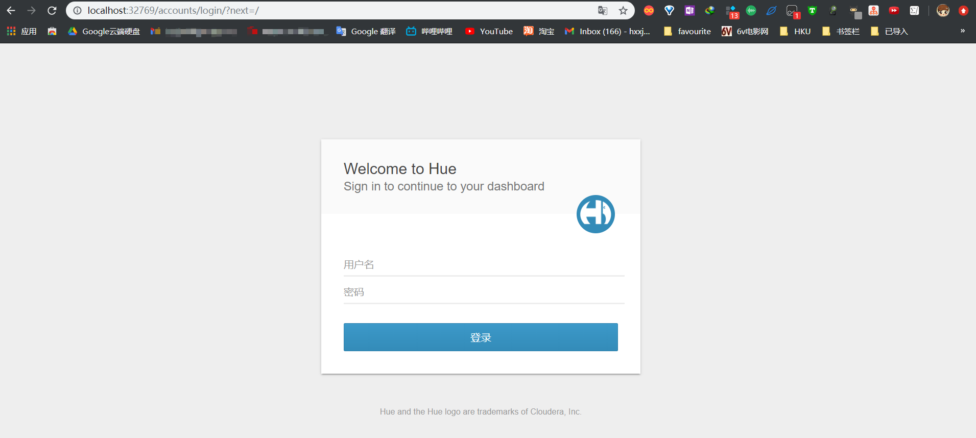976x438 pixels.
Task: Click the 用户名 username field
Action: (484, 264)
